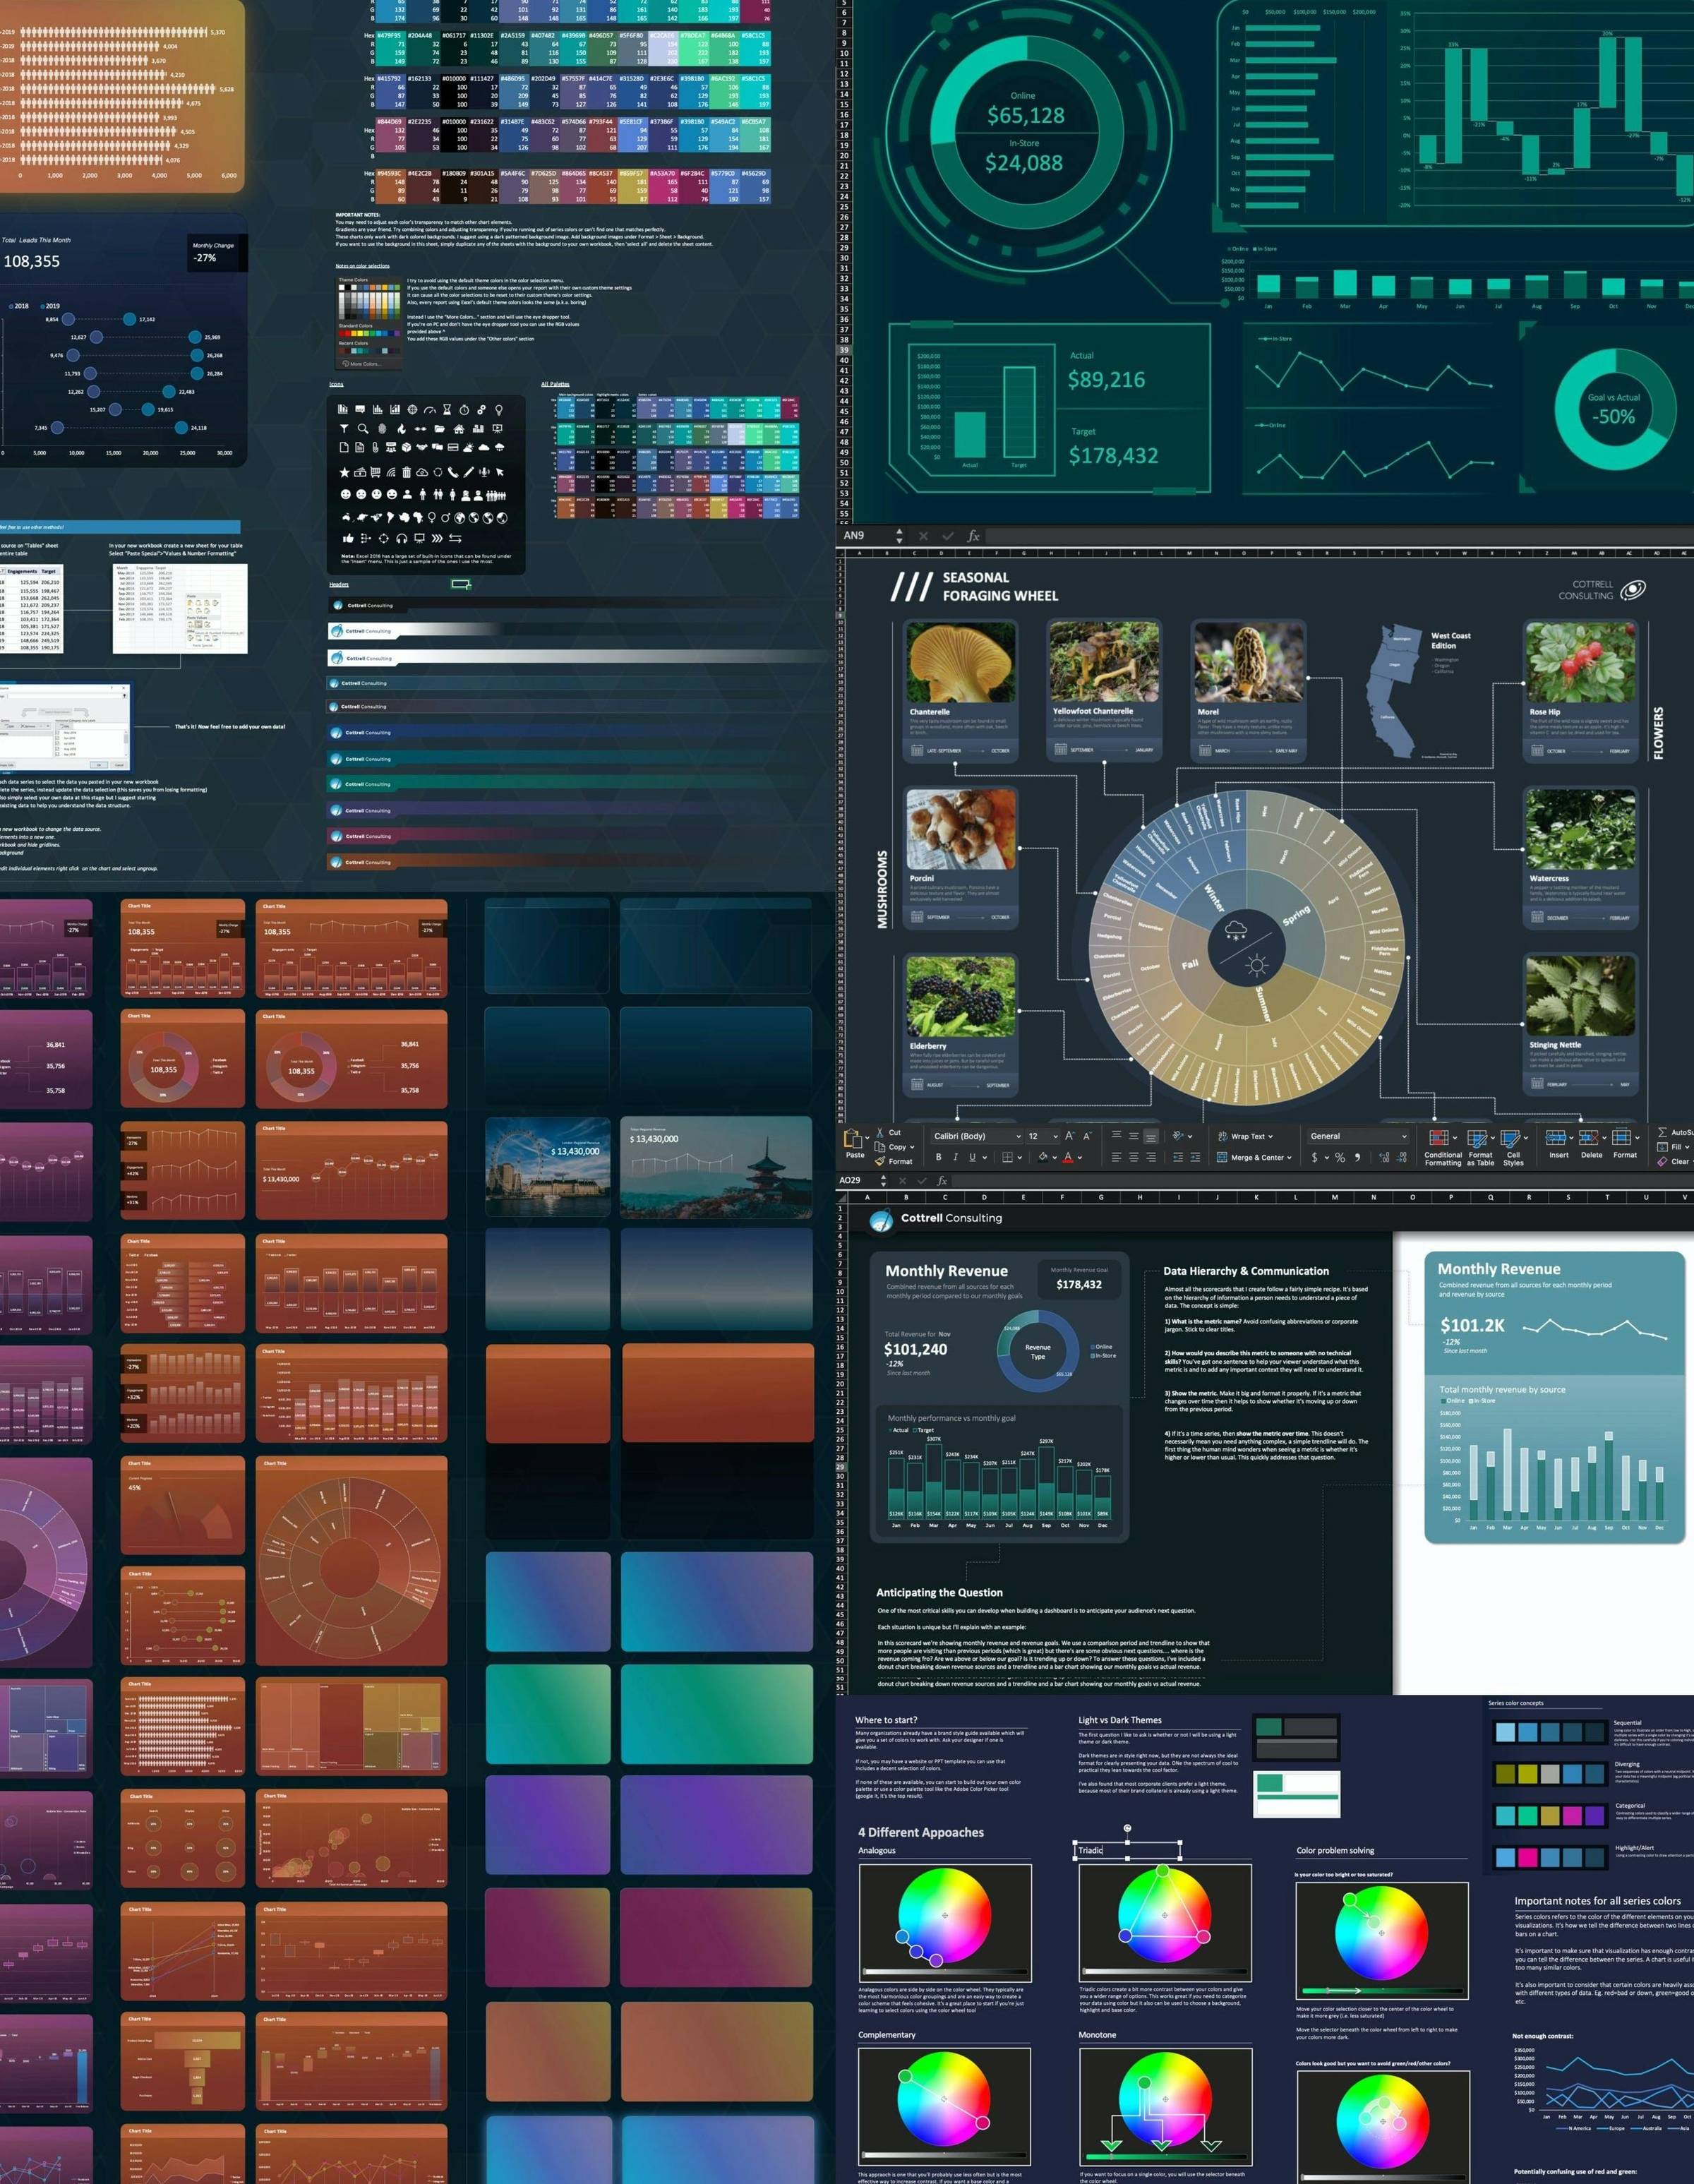
Task: Set Middle Align for cell text
Action: point(1134,1136)
